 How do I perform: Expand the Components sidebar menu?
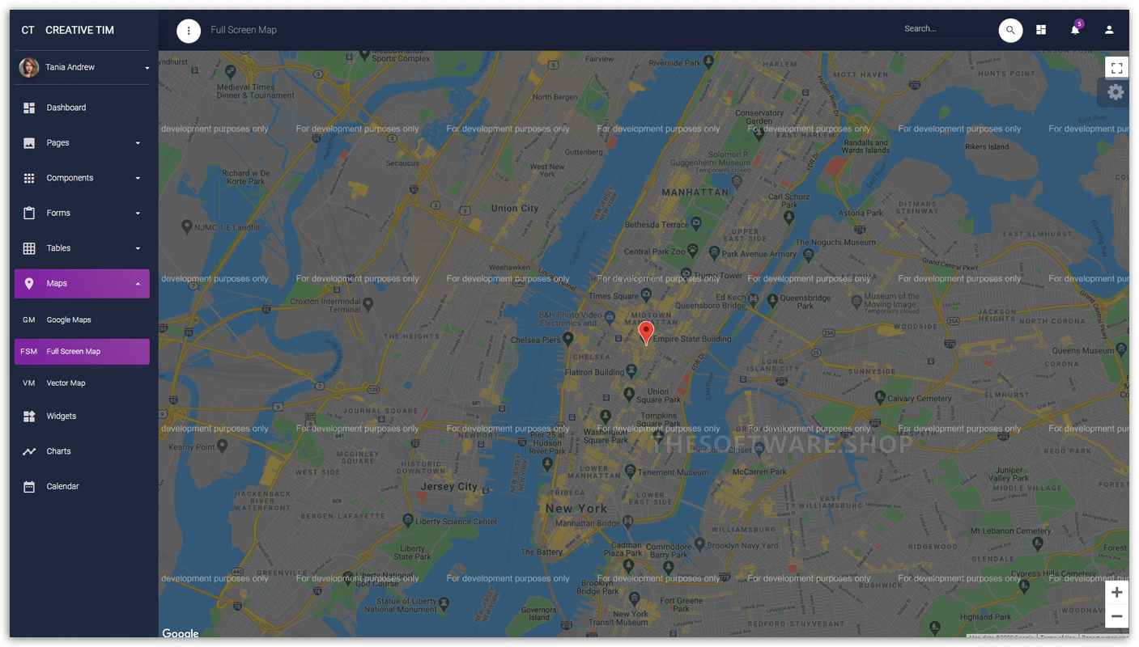click(82, 178)
